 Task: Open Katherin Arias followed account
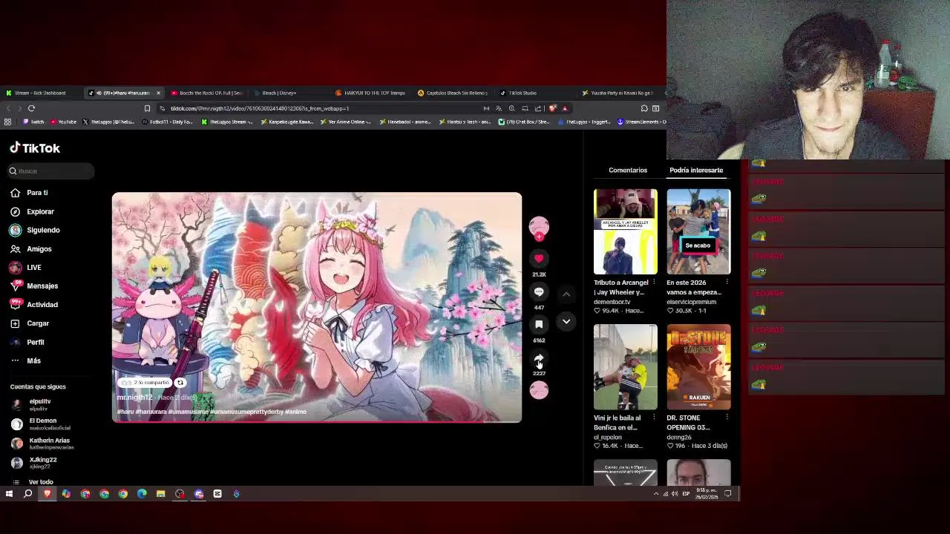click(x=41, y=444)
